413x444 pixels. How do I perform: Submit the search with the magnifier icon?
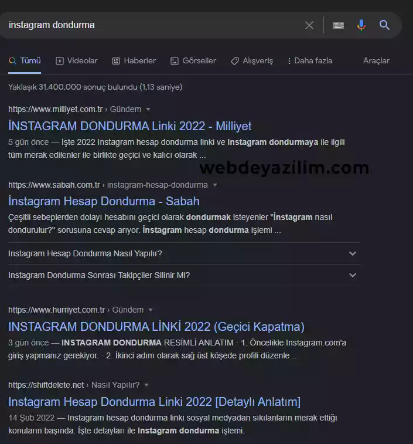pyautogui.click(x=384, y=25)
